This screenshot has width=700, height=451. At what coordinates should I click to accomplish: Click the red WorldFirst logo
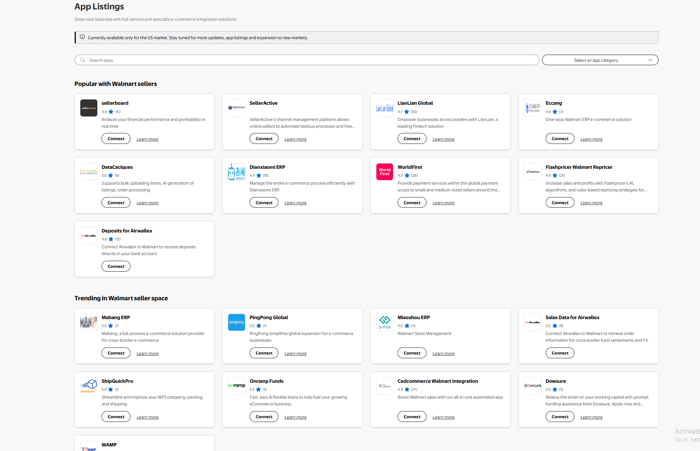pos(385,172)
